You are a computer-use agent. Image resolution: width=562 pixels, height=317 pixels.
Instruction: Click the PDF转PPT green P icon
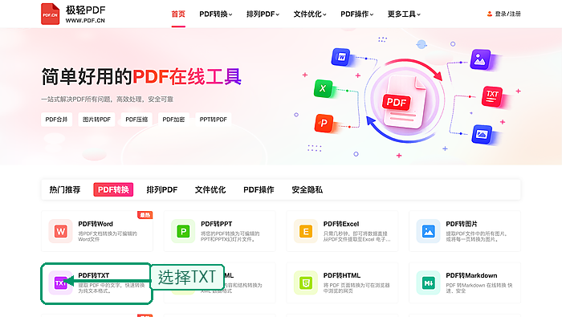click(x=183, y=231)
